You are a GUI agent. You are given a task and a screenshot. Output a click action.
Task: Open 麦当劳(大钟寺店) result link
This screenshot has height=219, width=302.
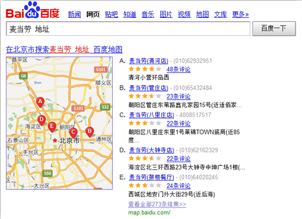point(151,150)
